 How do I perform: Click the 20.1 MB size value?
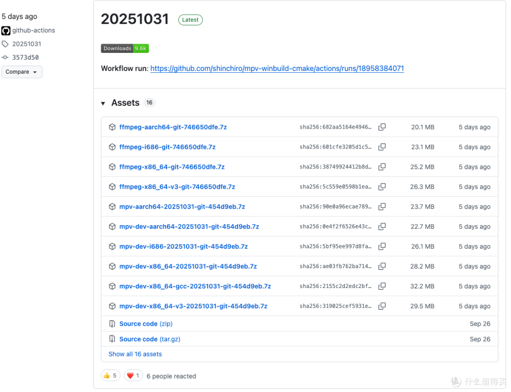pos(423,127)
